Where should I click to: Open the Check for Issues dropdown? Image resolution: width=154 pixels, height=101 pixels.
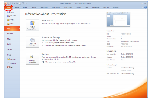point(32,42)
